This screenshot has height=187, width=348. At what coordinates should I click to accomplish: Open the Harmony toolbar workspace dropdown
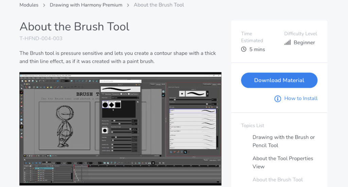65,81
